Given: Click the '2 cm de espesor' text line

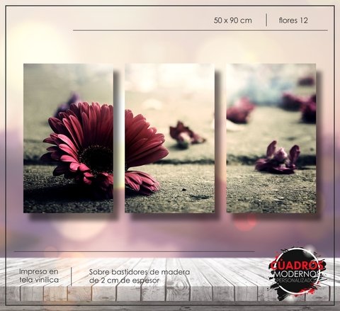Looking at the screenshot, I should (124, 281).
